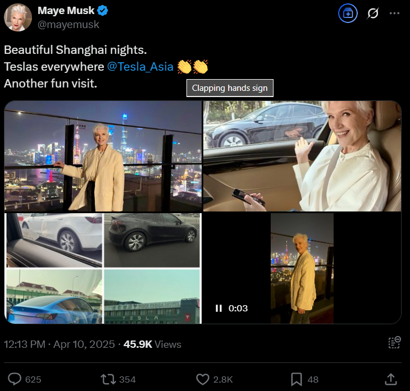The image size is (410, 391).
Task: Click the 45.9K Views count
Action: coord(153,344)
